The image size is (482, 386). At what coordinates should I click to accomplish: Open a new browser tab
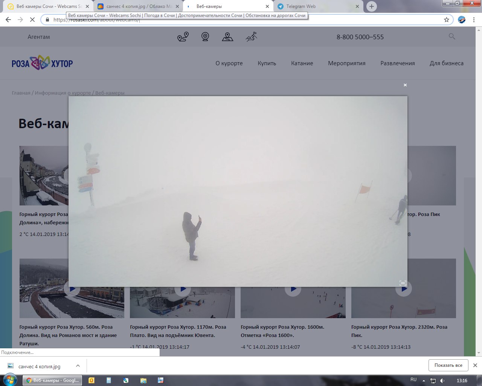coord(372,6)
